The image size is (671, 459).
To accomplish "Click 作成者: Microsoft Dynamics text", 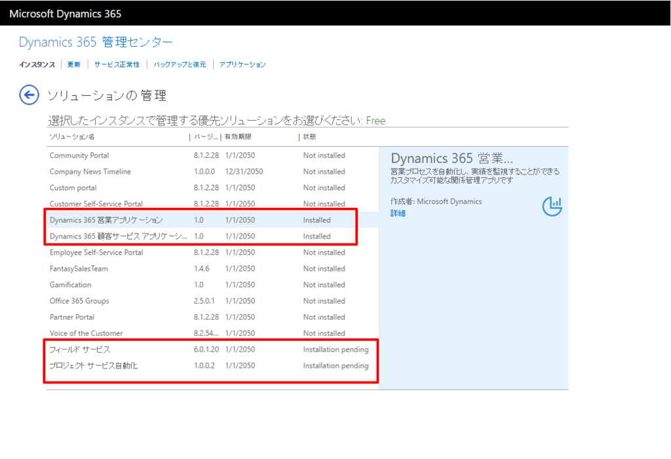I will (x=436, y=201).
